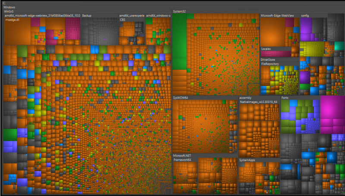Click the Locales folder label

pyautogui.click(x=266, y=49)
